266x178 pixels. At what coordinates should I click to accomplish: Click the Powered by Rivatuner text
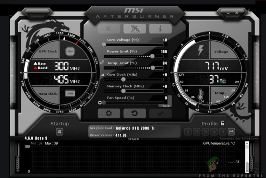tap(239, 138)
